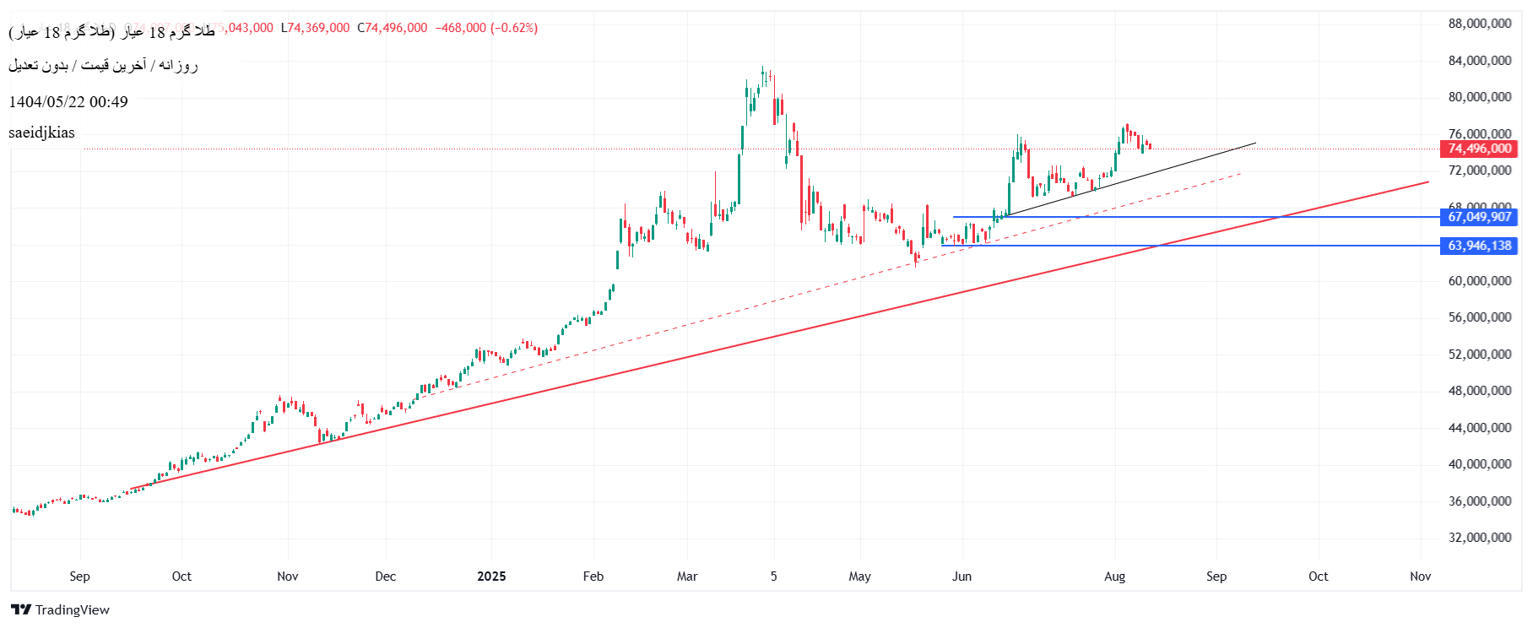Click the 56,000,000 price axis label
This screenshot has width=1533, height=628.
coord(1480,317)
